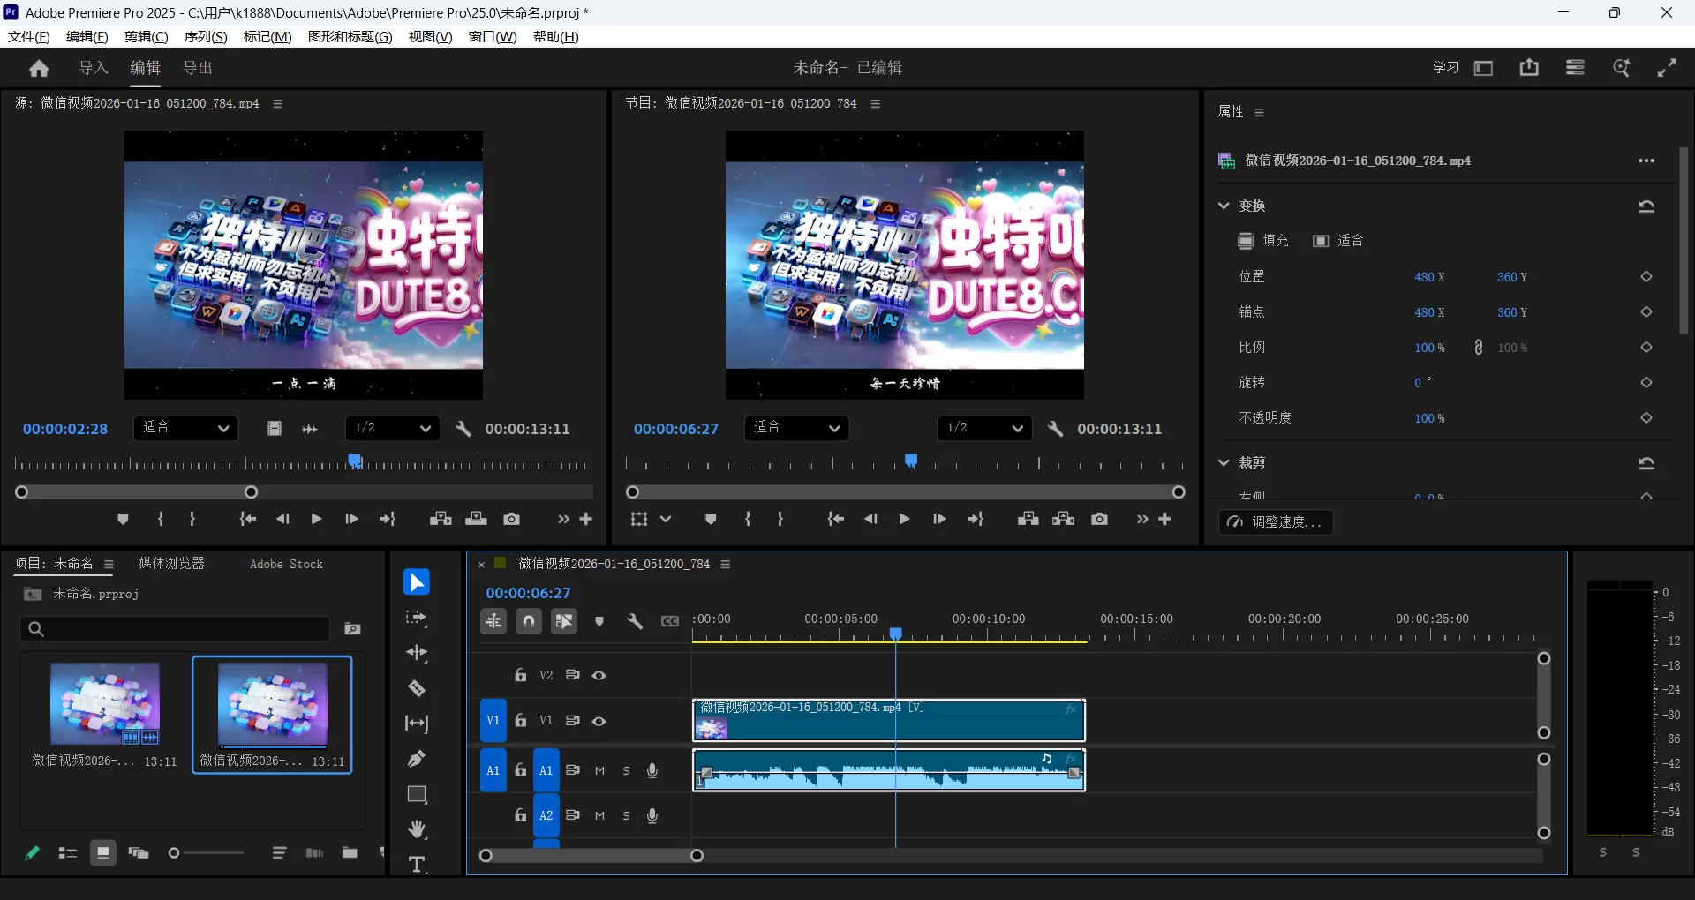The image size is (1695, 900).
Task: Open timeline display settings with the wrench icon
Action: (x=636, y=621)
